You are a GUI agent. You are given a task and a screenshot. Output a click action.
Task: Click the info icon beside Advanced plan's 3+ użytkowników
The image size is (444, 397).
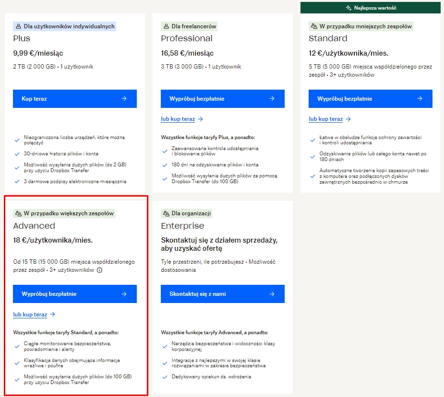tap(99, 270)
